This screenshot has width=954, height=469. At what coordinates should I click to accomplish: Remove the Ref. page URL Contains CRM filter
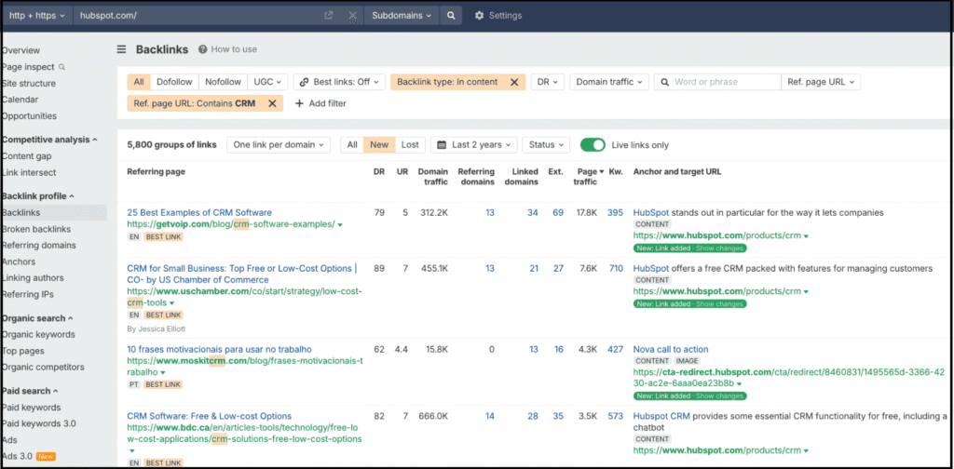click(272, 103)
